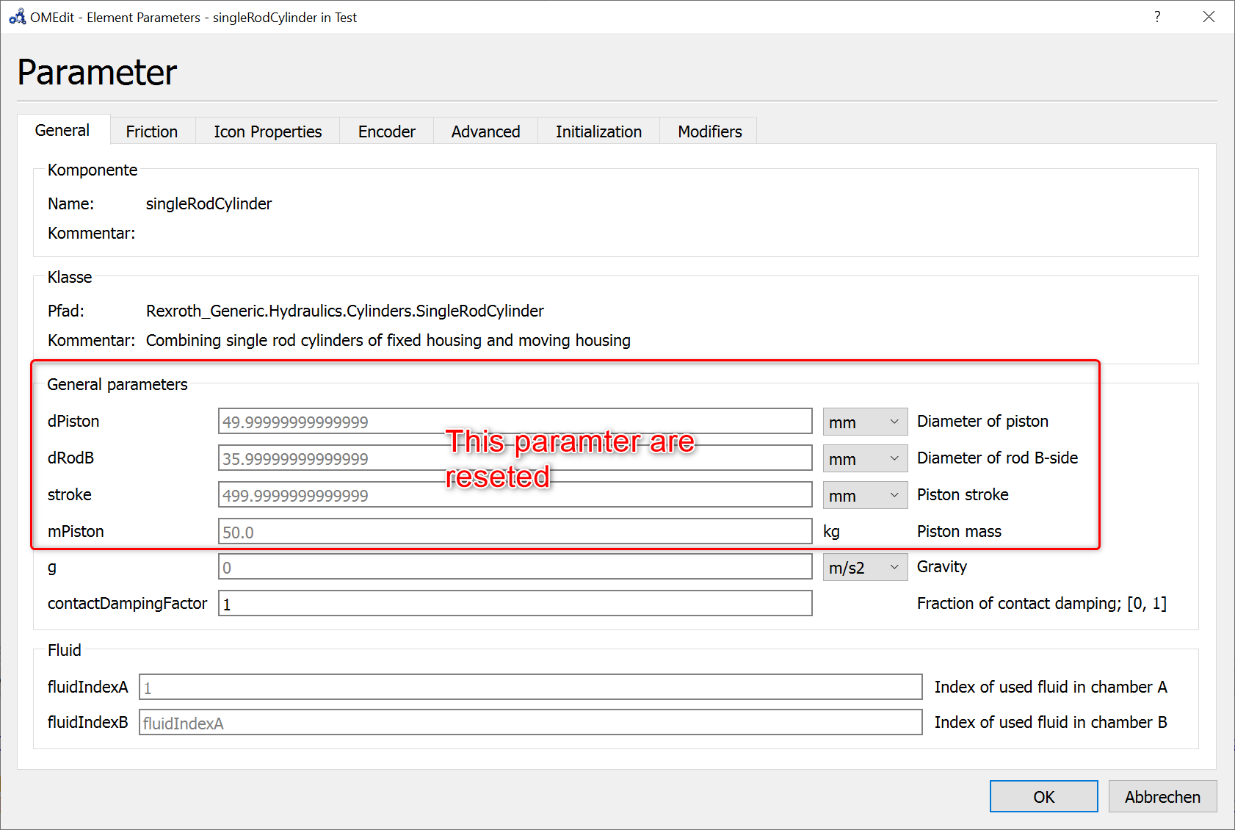This screenshot has height=830, width=1235.
Task: Click the 'Komponente' group title
Action: point(93,170)
